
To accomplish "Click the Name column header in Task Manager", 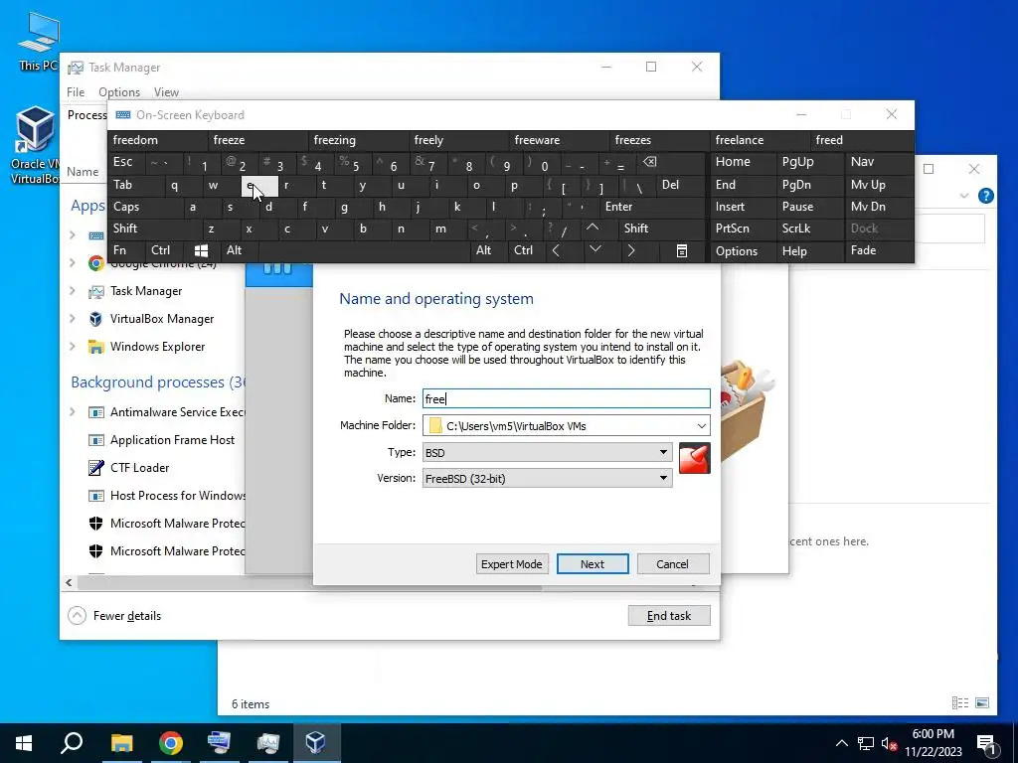I will point(84,172).
